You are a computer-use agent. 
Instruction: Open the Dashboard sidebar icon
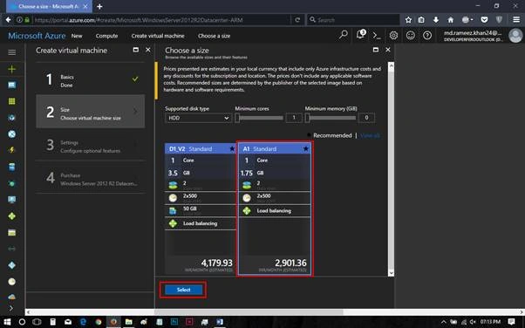tap(11, 85)
